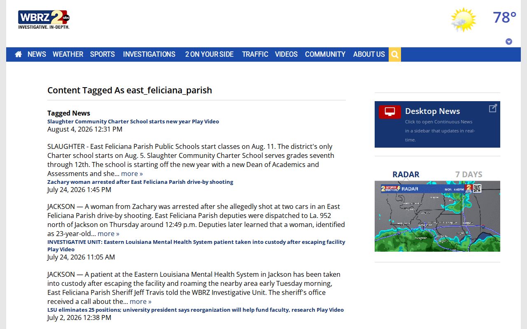Screen dimensions: 527x329
Task: Click the 'July 2, 2026 12:38 PM' timestamp
Action: click(79, 317)
